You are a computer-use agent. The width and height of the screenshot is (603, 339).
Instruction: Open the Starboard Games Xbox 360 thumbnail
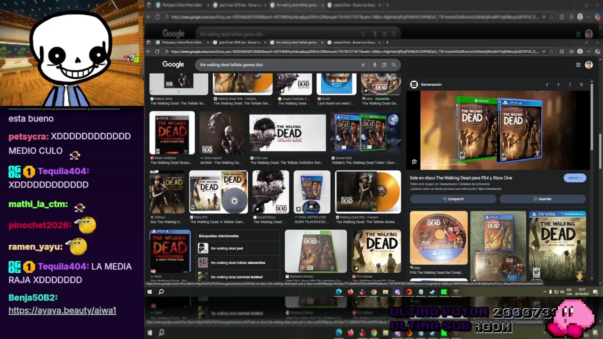tap(316, 251)
